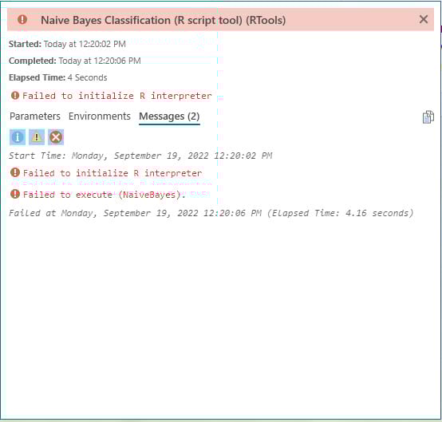Click the Completed: Today at 12:20:06 PM text
This screenshot has height=422, width=442.
click(75, 61)
